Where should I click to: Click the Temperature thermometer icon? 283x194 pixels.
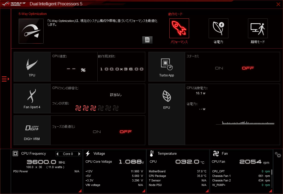pos(152,153)
